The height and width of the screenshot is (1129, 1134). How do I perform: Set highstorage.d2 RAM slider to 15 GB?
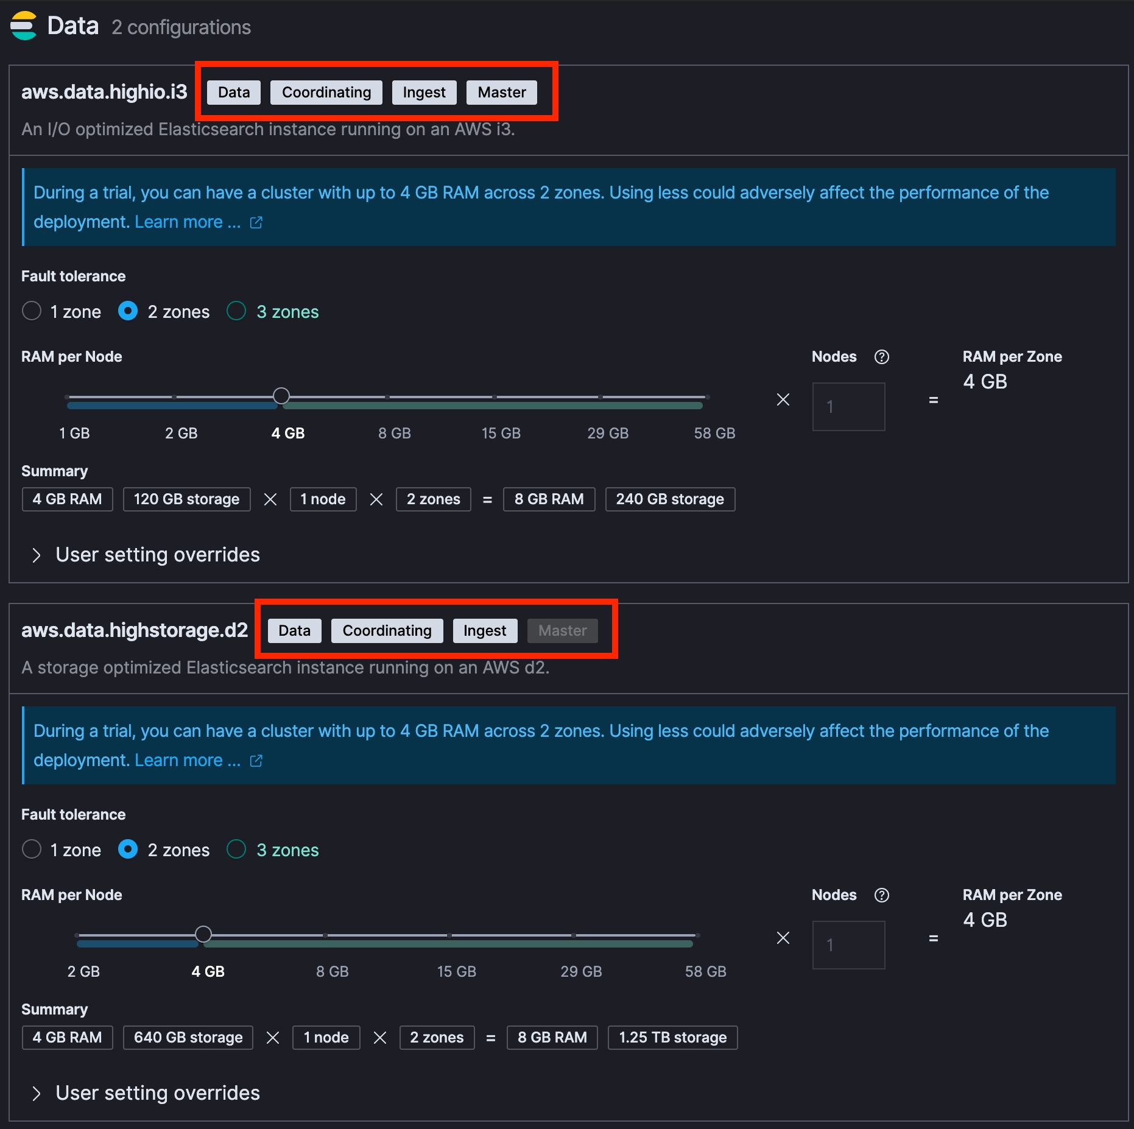pos(449,935)
